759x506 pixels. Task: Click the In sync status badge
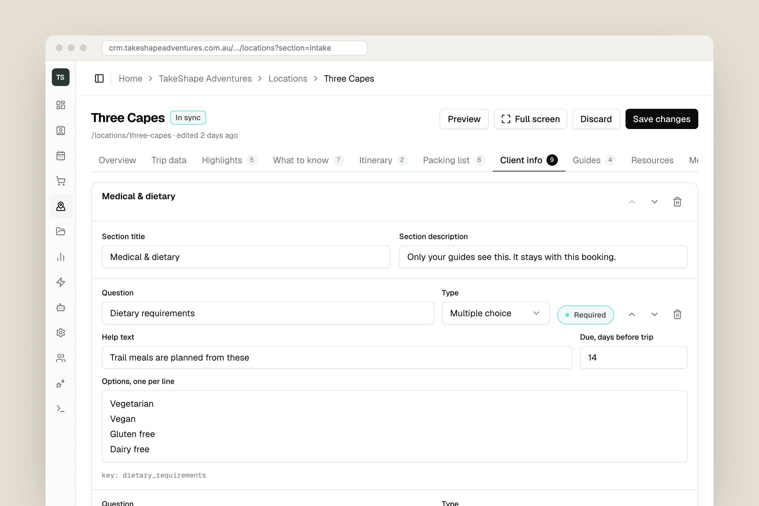click(188, 118)
